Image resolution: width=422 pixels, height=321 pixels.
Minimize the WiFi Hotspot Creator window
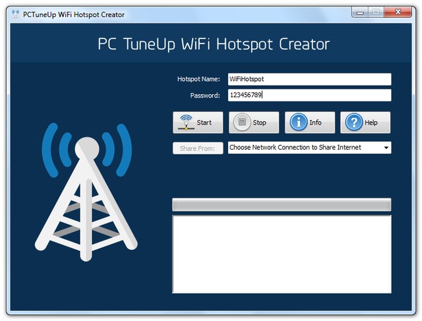point(360,13)
